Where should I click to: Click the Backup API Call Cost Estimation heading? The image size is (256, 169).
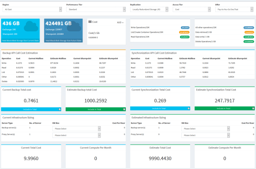[20, 53]
